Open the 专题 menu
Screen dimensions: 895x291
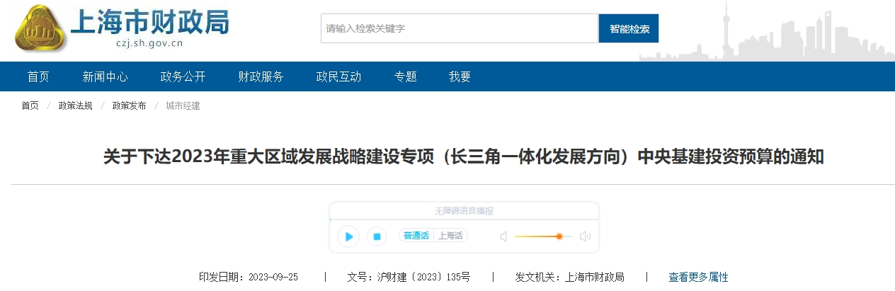click(405, 76)
